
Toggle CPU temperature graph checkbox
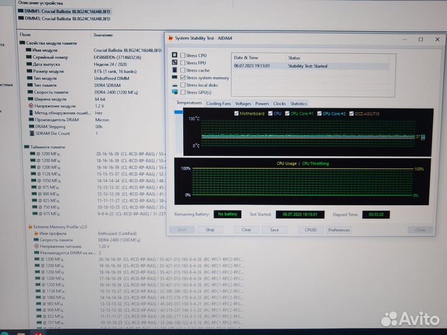270,114
